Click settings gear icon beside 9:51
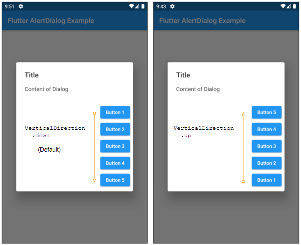The height and width of the screenshot is (245, 301). click(21, 6)
